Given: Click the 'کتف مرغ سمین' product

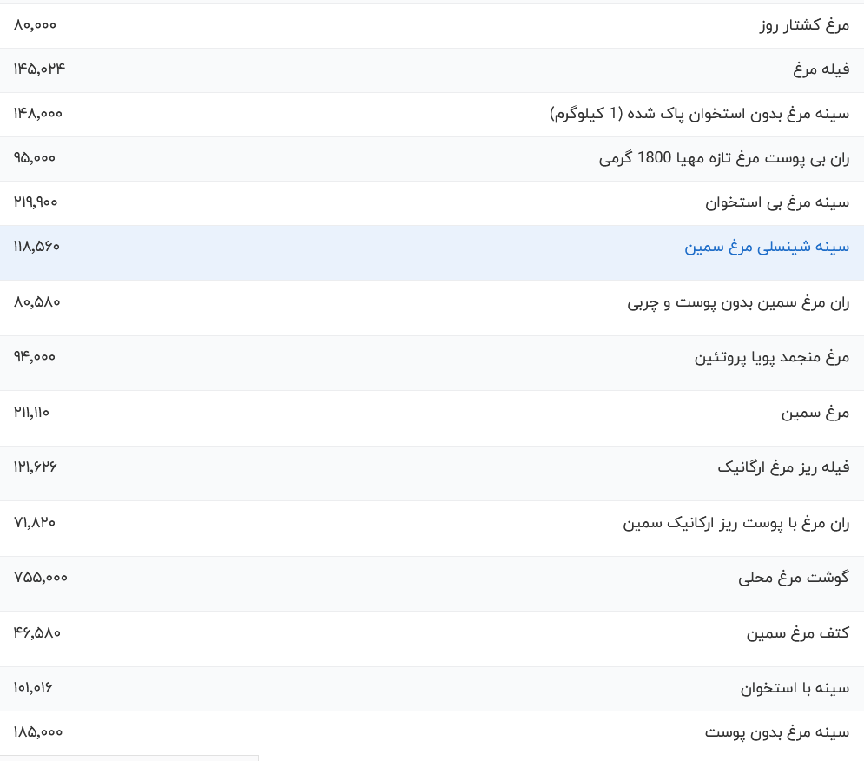Looking at the screenshot, I should (797, 634).
